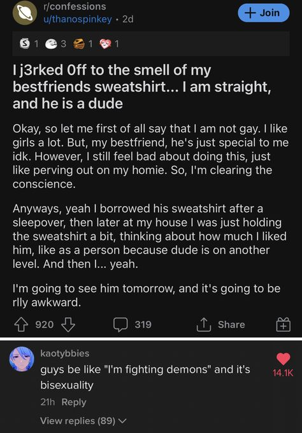Viewport: 302px width, 433px height.
Task: Click the post title about the sweatshirt
Action: [142, 87]
